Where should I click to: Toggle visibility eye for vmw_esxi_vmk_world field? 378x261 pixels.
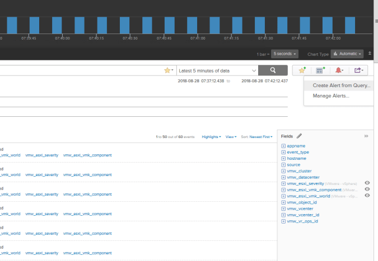tap(367, 196)
